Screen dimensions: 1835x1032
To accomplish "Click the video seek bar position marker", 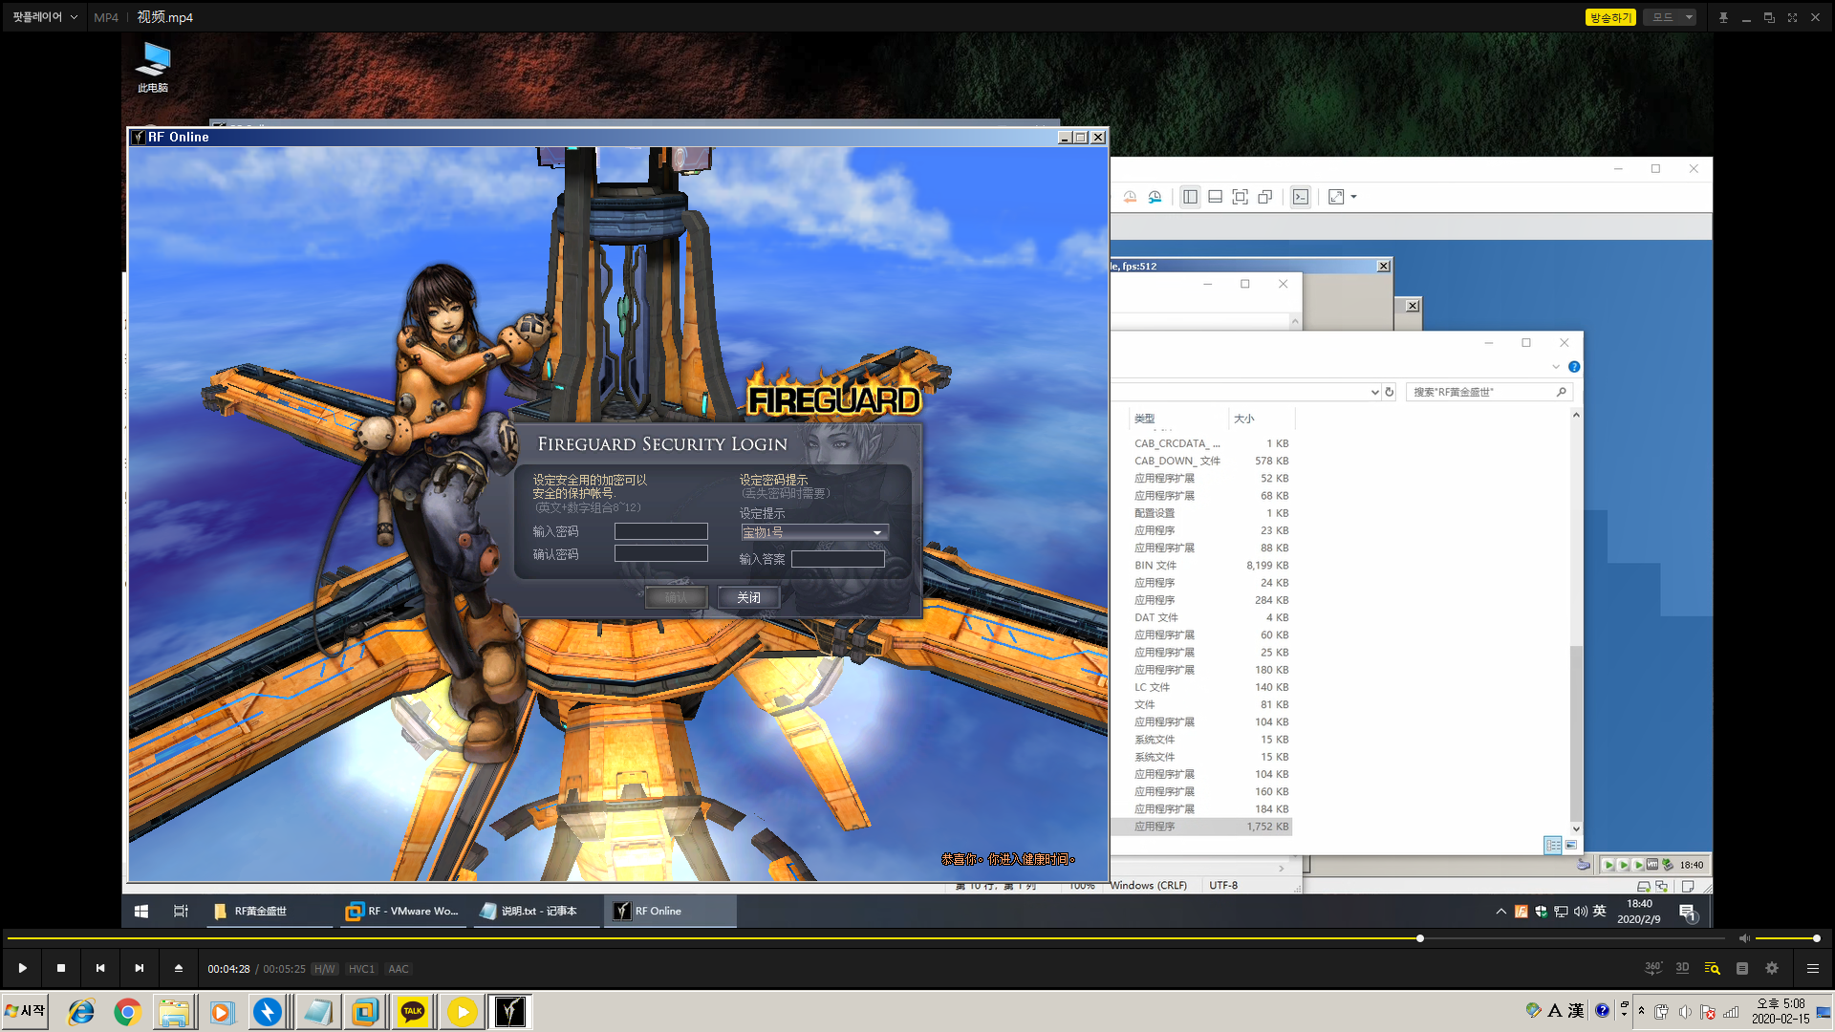I will [1420, 938].
